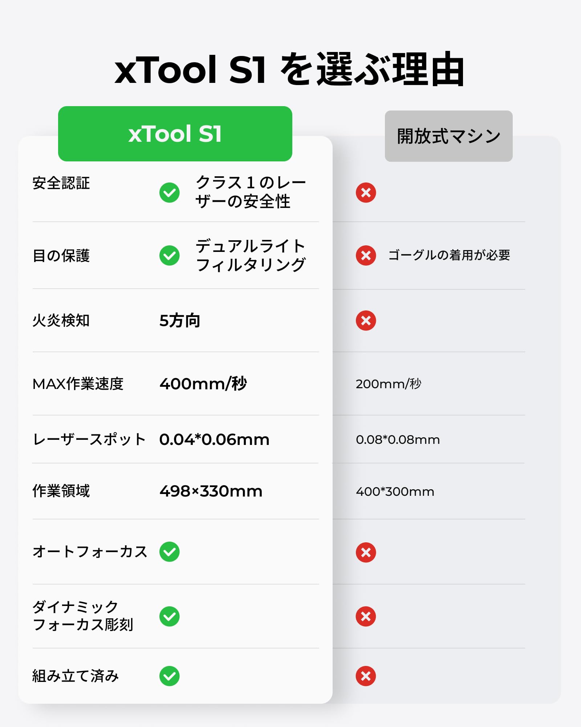Click green checkmark beside オートフォーカス

170,552
